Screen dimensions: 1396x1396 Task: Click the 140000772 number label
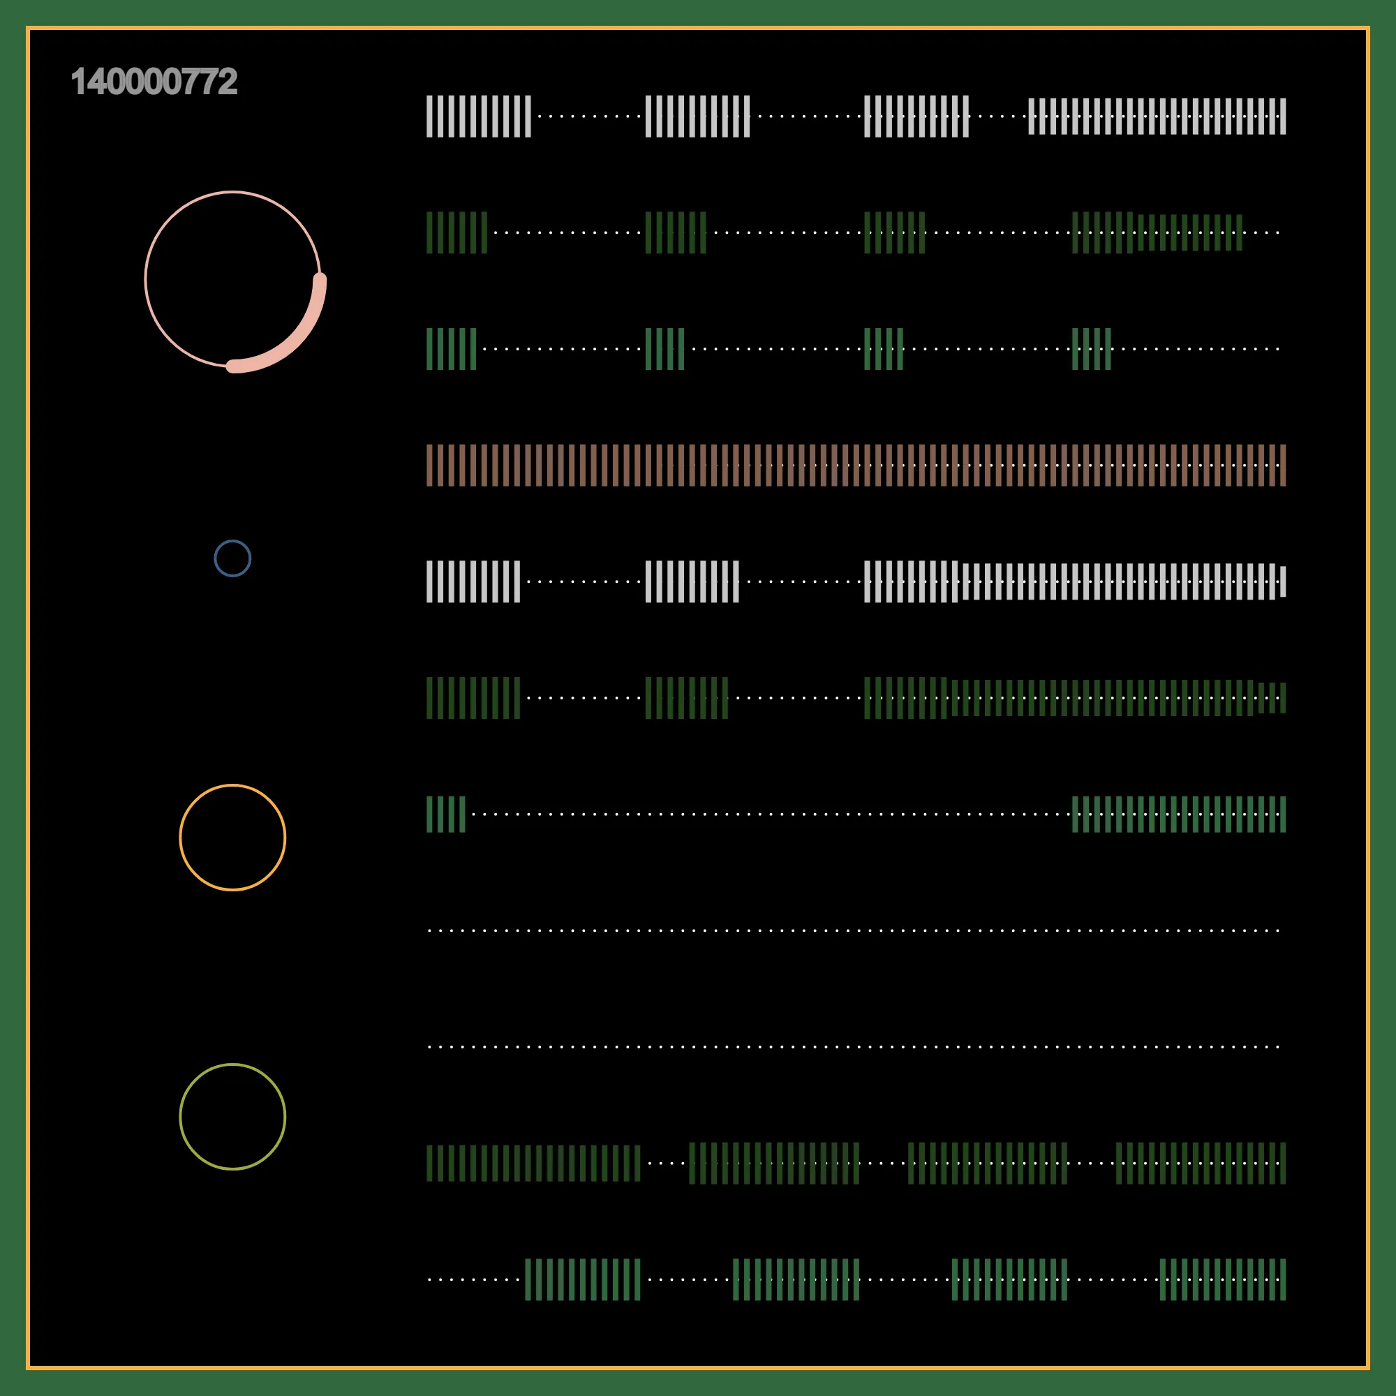point(154,82)
